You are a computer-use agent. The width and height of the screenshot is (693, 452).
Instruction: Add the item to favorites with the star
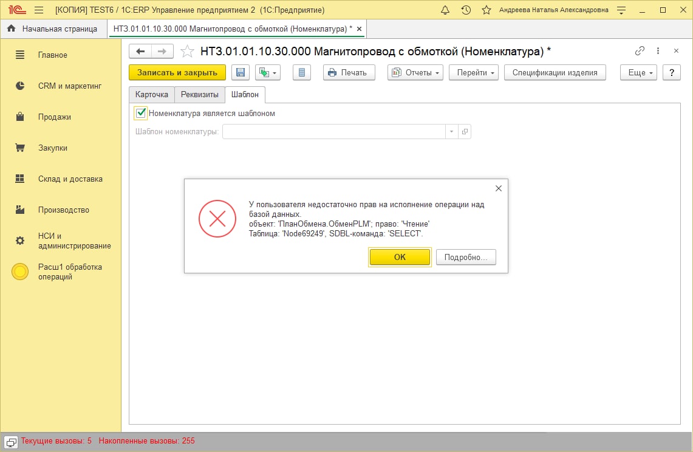coord(187,51)
